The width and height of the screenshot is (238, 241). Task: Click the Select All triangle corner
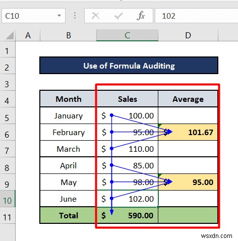tap(10, 36)
